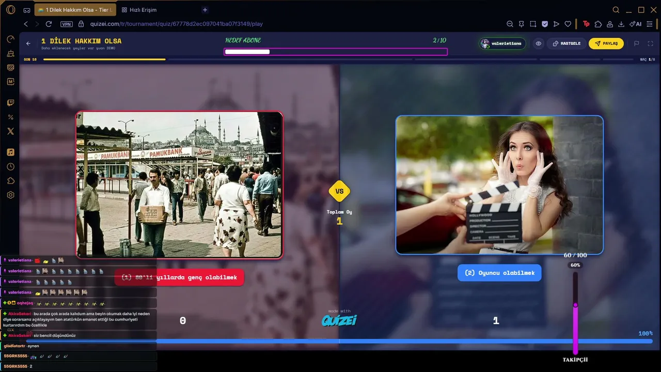Zoom out with the magnifier icon
This screenshot has height=372, width=661.
510,24
